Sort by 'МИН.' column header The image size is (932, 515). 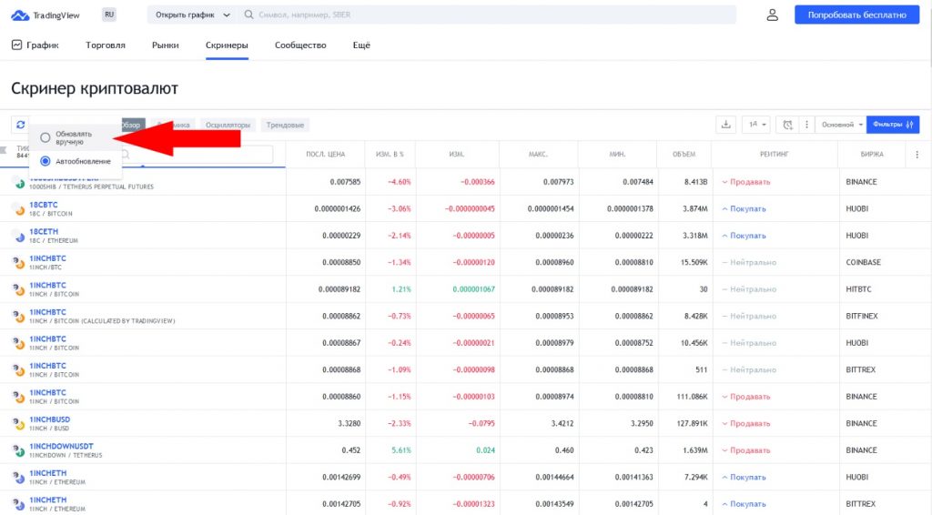[617, 155]
